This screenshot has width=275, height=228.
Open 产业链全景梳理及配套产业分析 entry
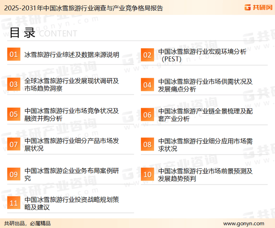(205, 114)
